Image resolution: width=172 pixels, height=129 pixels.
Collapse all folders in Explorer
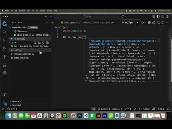pyautogui.click(x=47, y=43)
